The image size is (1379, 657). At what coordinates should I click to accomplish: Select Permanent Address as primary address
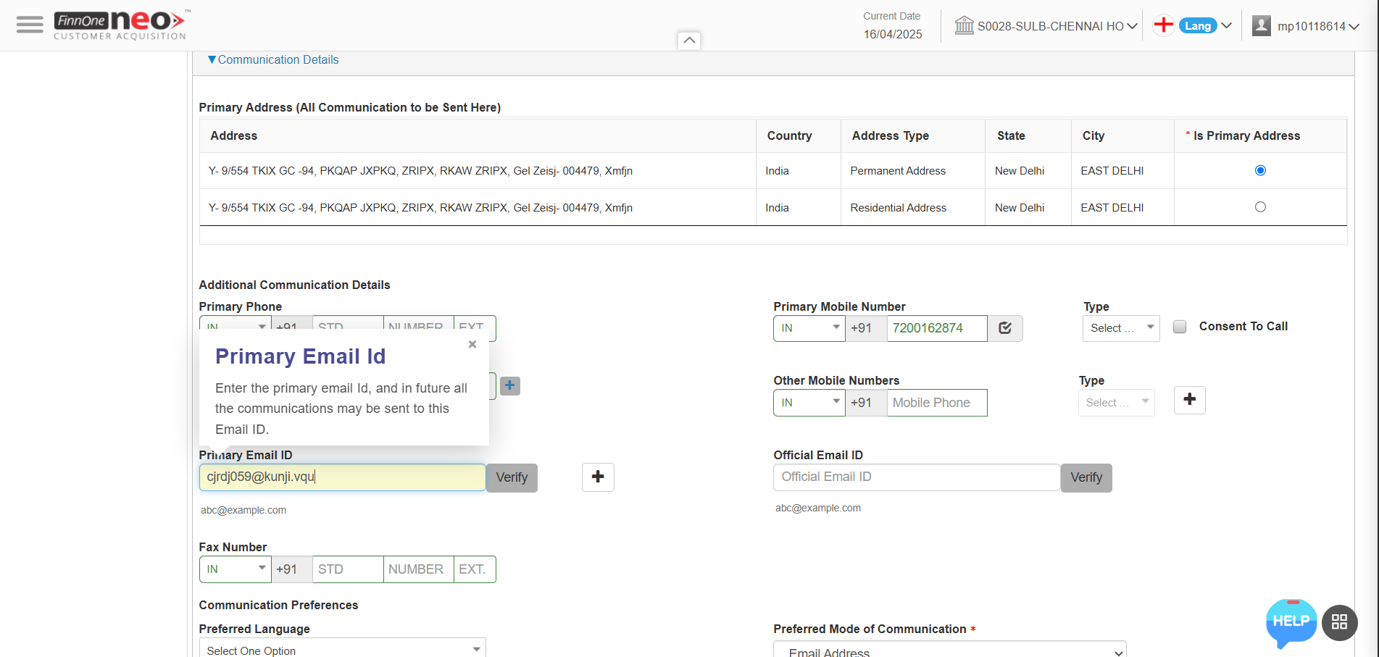click(x=1260, y=171)
